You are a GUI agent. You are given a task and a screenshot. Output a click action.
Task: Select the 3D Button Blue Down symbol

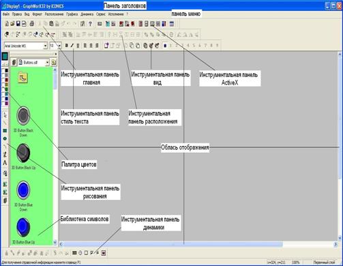click(23, 190)
